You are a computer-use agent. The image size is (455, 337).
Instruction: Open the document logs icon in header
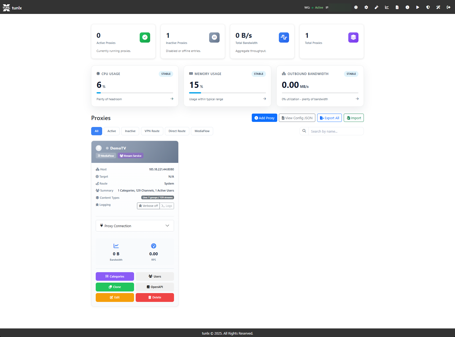pos(397,7)
